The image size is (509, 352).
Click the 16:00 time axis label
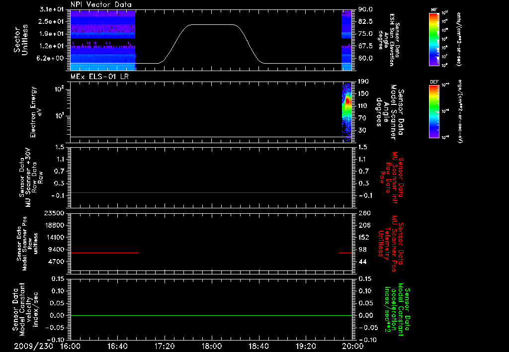(71, 346)
